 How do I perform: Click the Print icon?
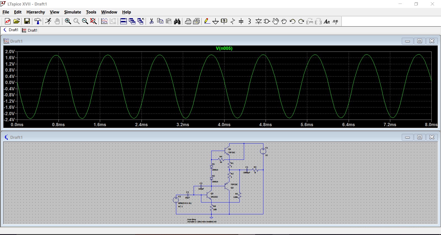[188, 21]
